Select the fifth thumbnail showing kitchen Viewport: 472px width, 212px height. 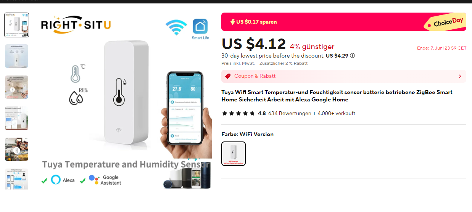[16, 149]
